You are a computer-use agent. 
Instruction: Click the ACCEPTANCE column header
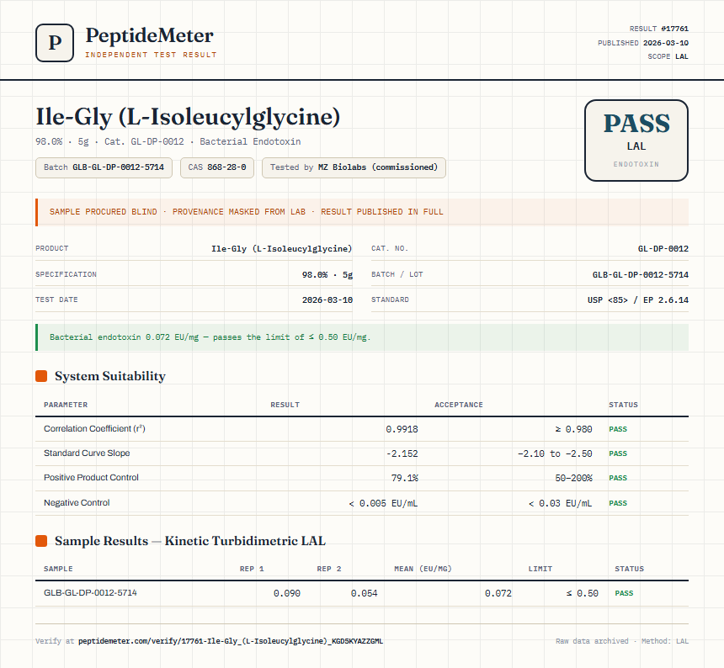click(459, 405)
